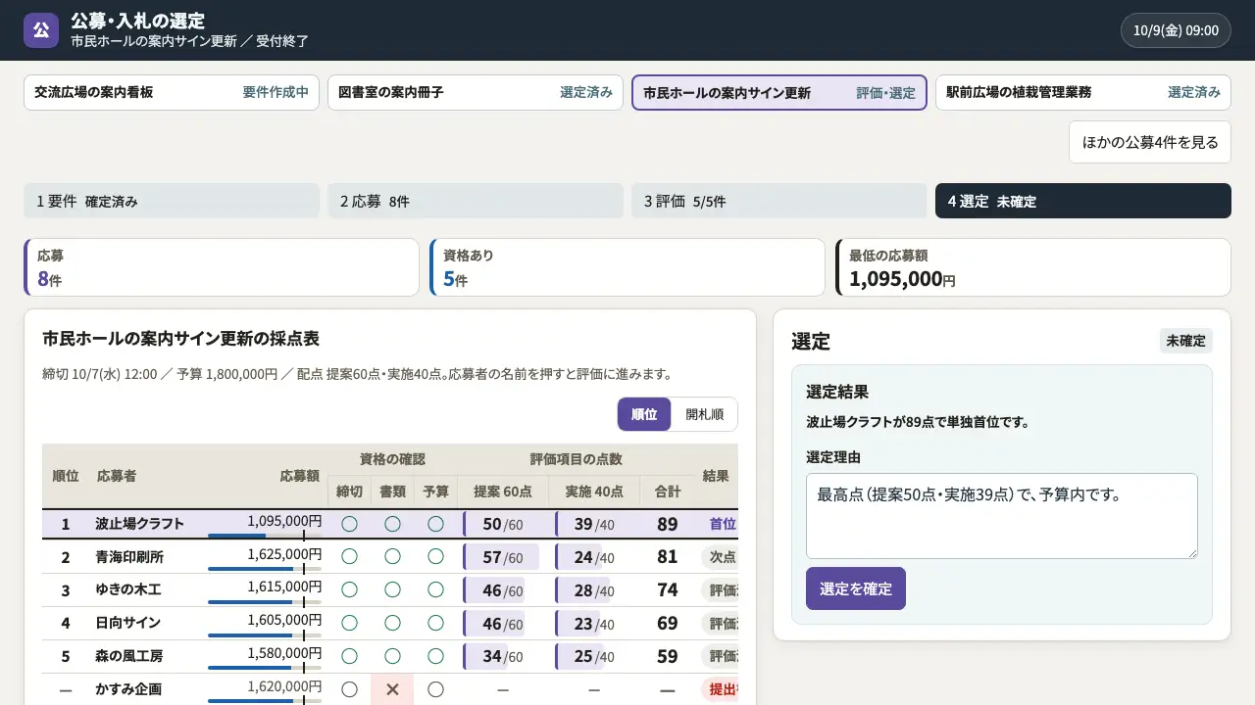Click the 締切 circle mark for 波止場クラフト
The width and height of the screenshot is (1255, 705).
[x=349, y=524]
